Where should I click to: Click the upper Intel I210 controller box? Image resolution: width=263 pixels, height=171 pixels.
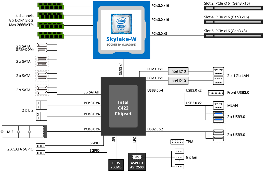pos(178,71)
